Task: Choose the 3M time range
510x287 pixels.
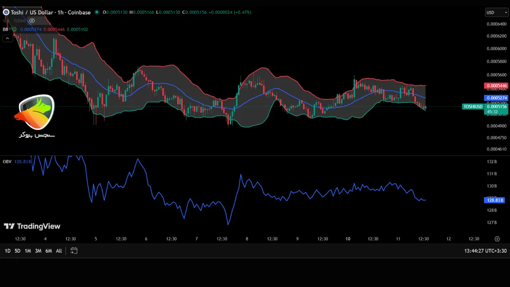Action: (38, 251)
